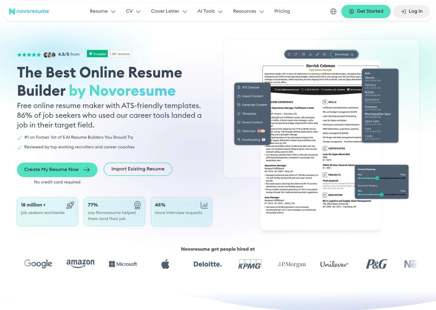Click the bar chart icon in the 45% card

click(x=204, y=205)
